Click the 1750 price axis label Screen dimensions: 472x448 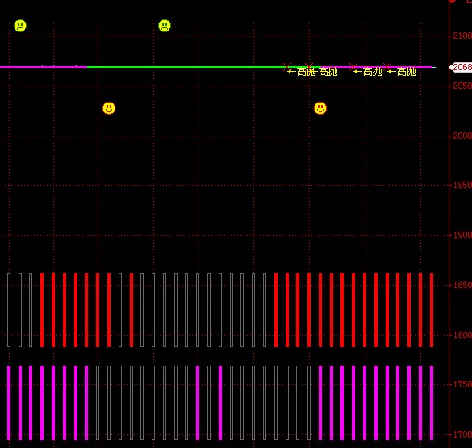pyautogui.click(x=462, y=384)
